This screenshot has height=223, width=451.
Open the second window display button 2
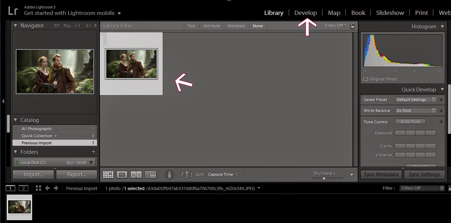point(23,188)
